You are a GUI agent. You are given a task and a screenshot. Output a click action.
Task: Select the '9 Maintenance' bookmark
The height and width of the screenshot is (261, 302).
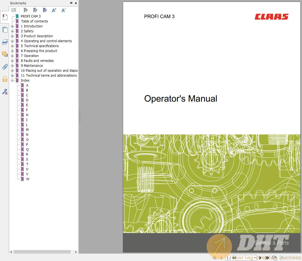(32, 66)
